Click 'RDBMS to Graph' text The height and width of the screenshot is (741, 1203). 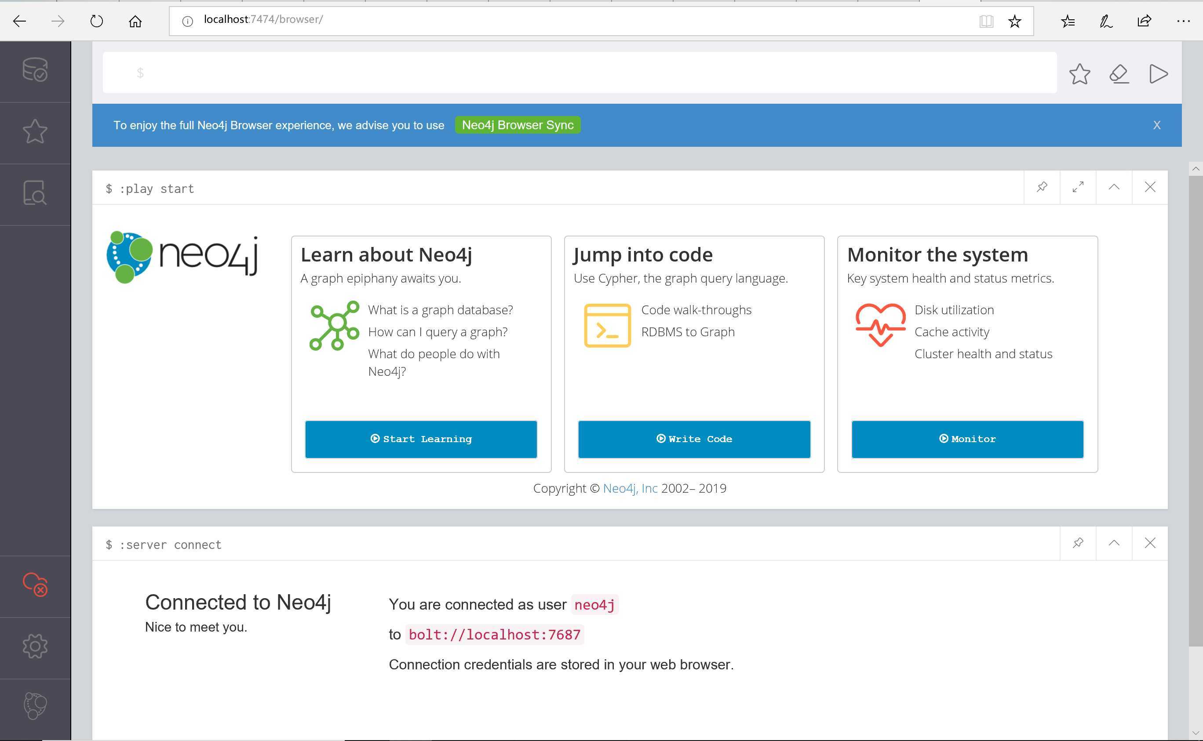tap(688, 332)
